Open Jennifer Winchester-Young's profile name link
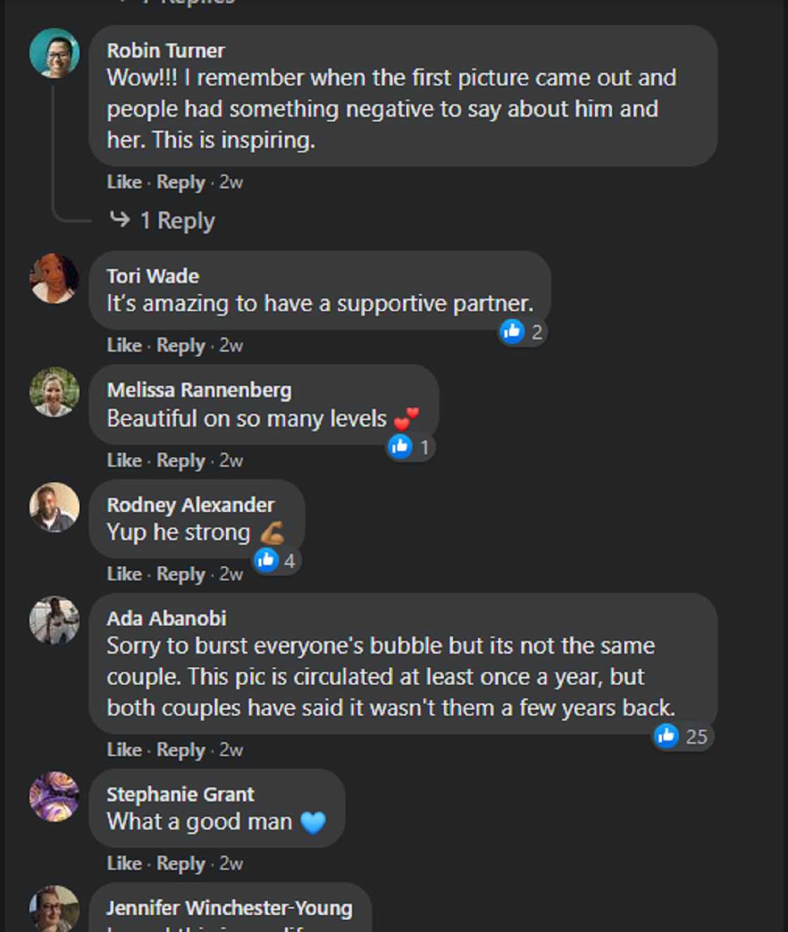Viewport: 788px width, 932px height. [229, 908]
